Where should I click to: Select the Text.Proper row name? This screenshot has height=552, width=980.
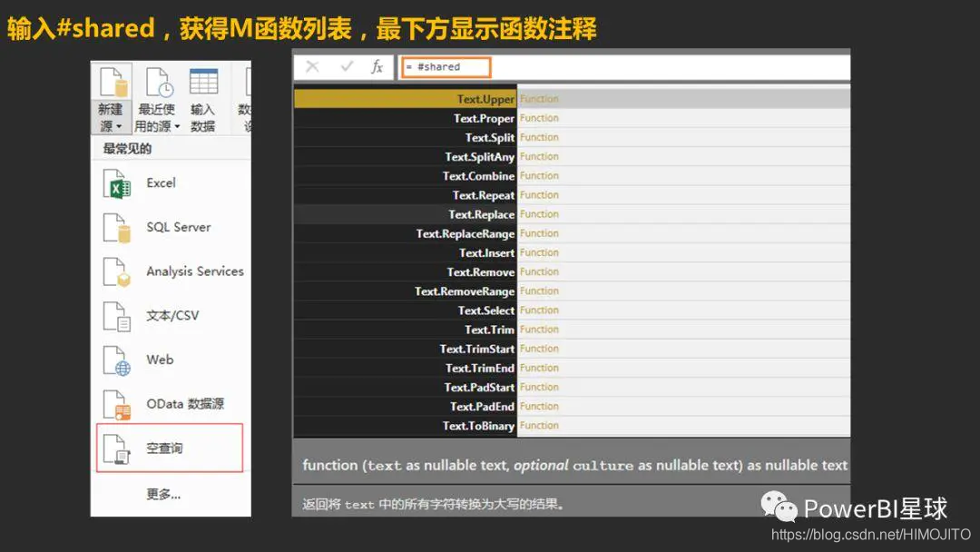(x=485, y=118)
